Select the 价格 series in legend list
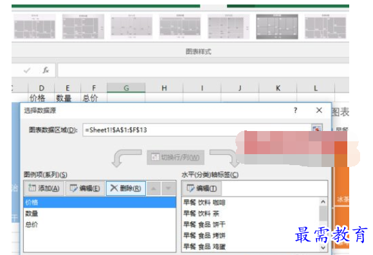The height and width of the screenshot is (255, 373). [100, 202]
